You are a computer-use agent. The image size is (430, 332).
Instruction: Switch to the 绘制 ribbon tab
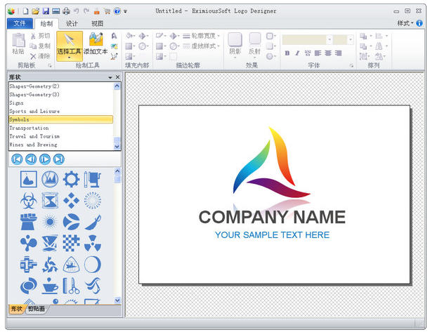46,24
